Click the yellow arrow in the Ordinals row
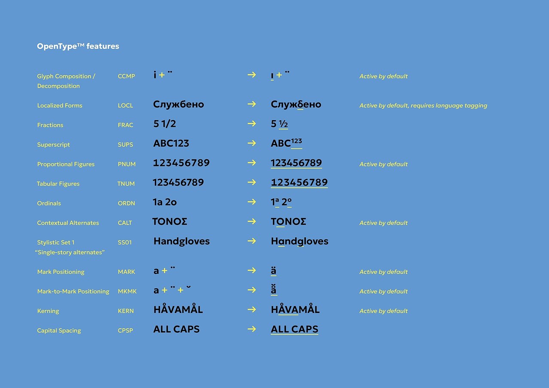549x388 pixels. 252,202
